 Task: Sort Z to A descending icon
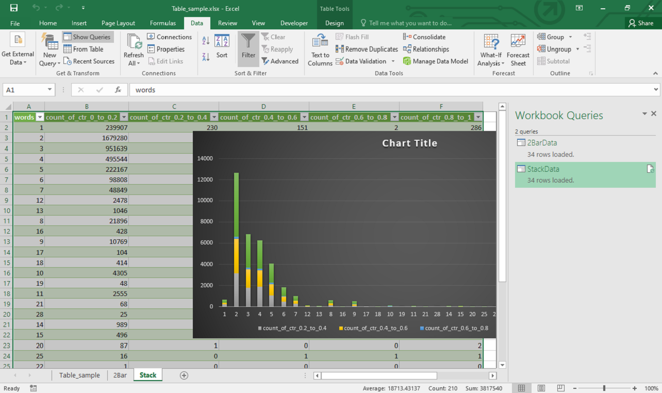pos(206,57)
